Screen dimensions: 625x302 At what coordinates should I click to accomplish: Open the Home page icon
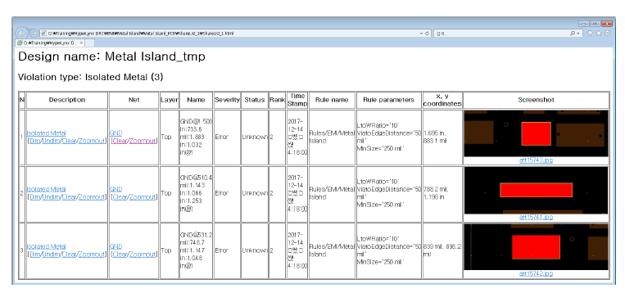click(x=591, y=34)
